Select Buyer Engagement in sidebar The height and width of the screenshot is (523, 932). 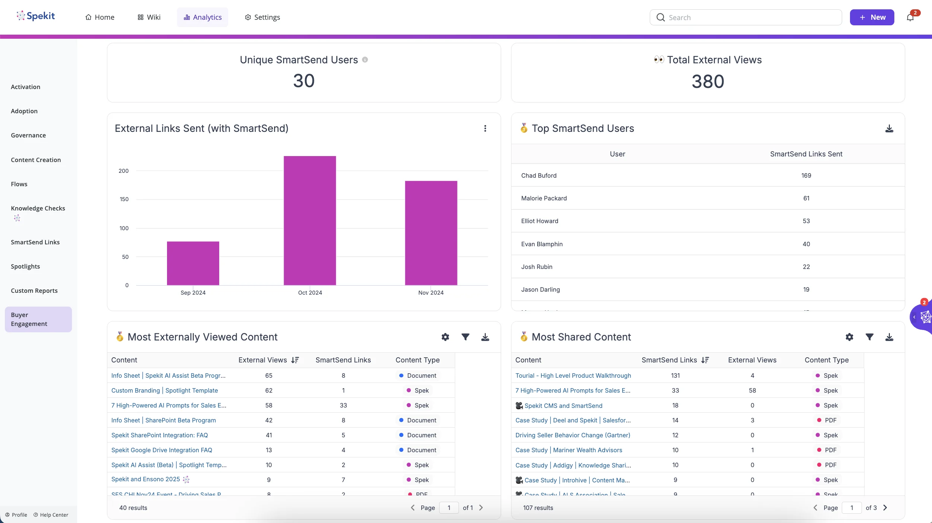[x=38, y=319]
